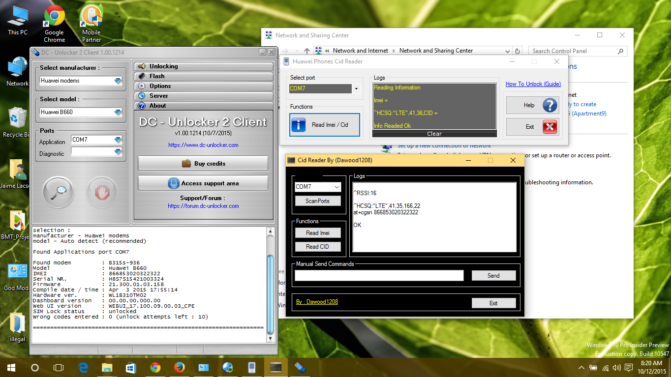This screenshot has height=377, width=671.
Task: Click the ScanPorts button
Action: (317, 201)
